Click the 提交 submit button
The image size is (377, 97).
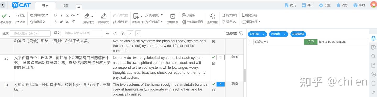290,5
